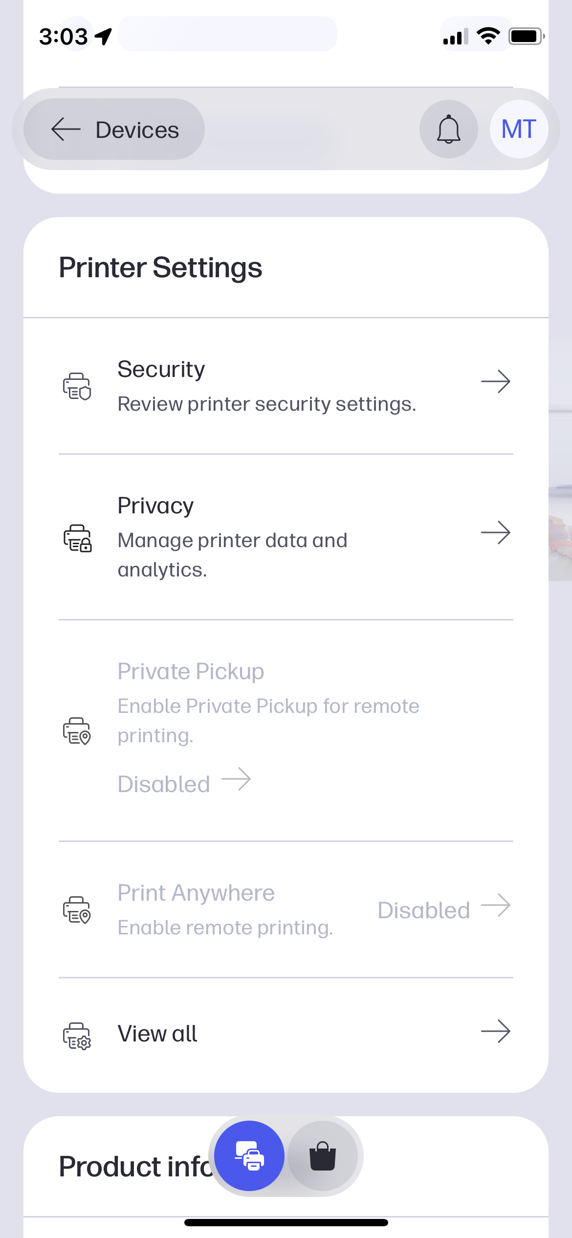The height and width of the screenshot is (1238, 572).
Task: Open the shopping bag button
Action: pos(323,1155)
